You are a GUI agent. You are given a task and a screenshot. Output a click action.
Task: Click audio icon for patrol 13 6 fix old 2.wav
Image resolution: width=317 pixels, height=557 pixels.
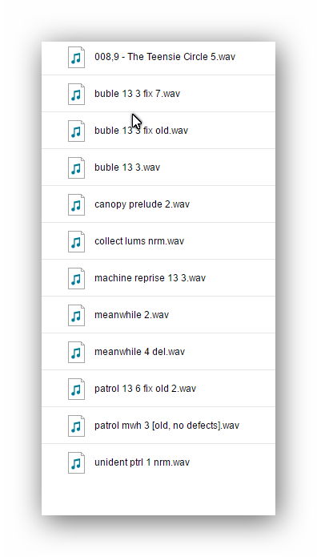(x=76, y=389)
